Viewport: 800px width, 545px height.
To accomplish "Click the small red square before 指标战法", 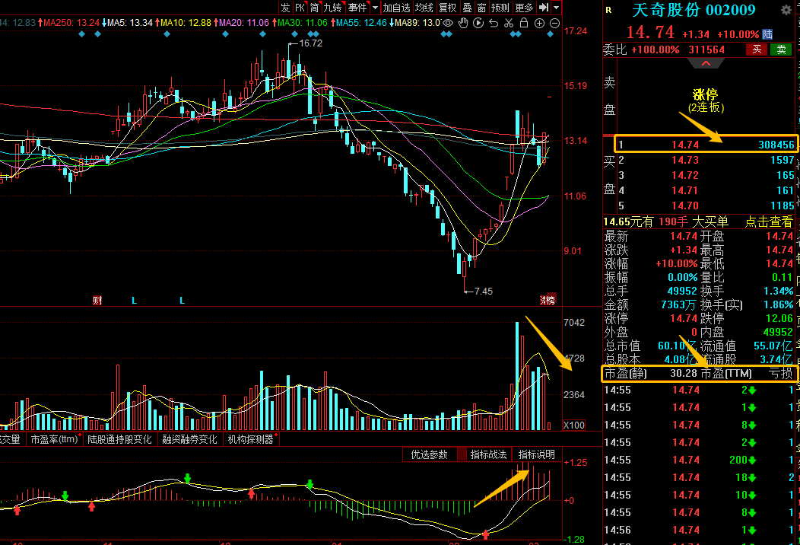I will click(462, 454).
